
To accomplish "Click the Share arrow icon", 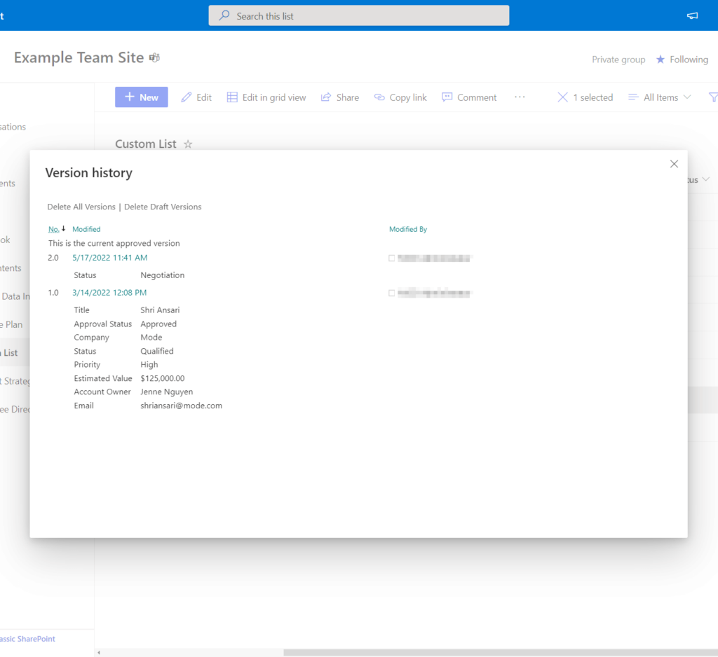I will (x=325, y=97).
